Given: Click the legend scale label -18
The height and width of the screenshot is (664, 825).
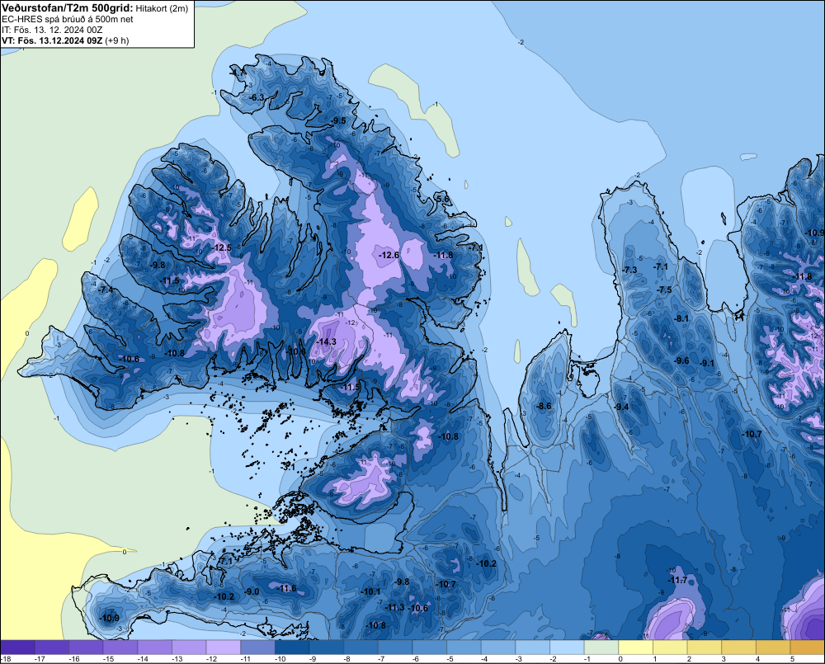Looking at the screenshot, I should tap(7, 659).
